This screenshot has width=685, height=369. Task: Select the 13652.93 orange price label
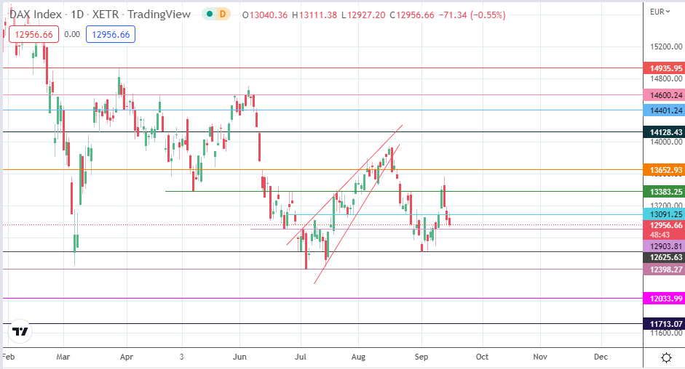(664, 170)
